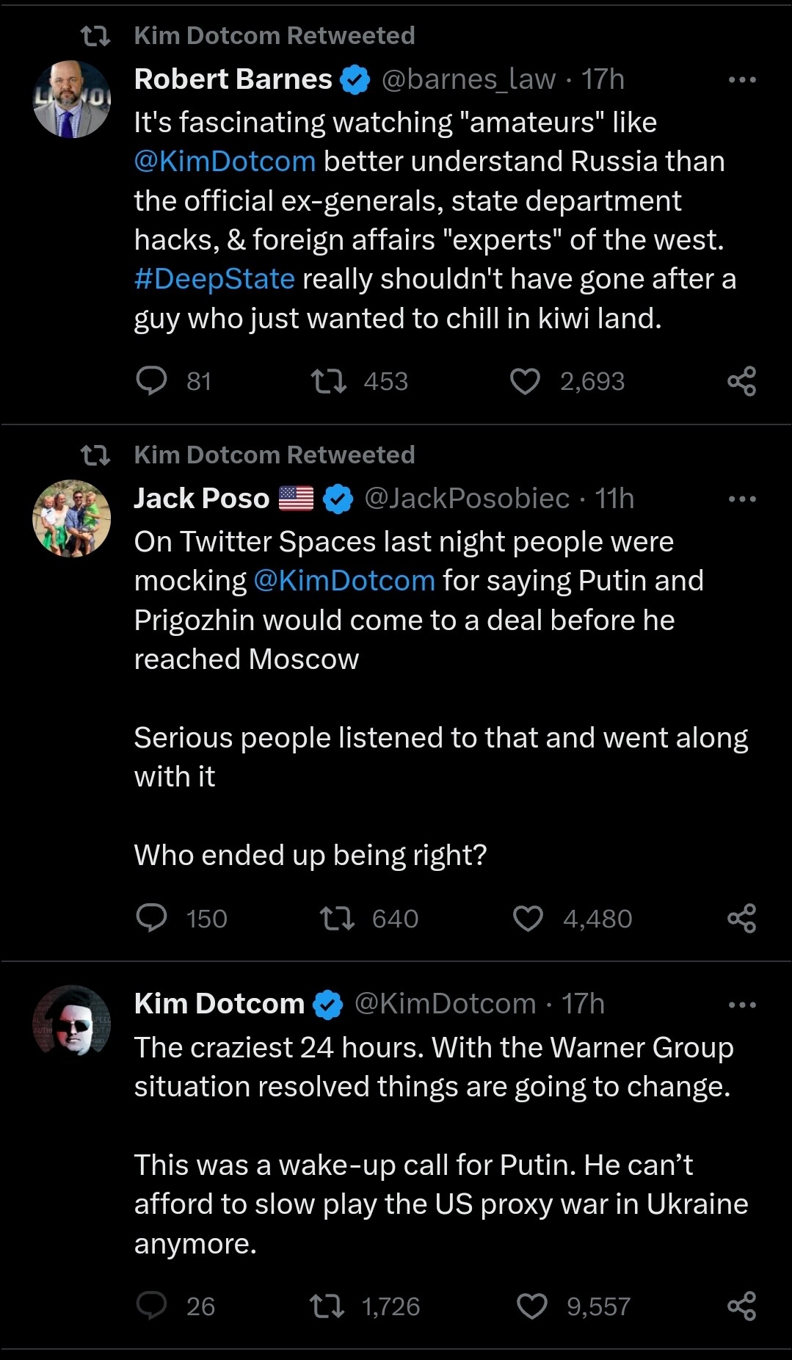This screenshot has height=1360, width=792.
Task: Open more options on Jack Poso's tweet
Action: pyautogui.click(x=742, y=499)
